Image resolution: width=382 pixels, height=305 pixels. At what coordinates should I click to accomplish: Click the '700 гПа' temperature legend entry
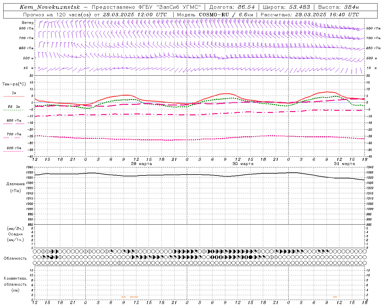pos(14,134)
